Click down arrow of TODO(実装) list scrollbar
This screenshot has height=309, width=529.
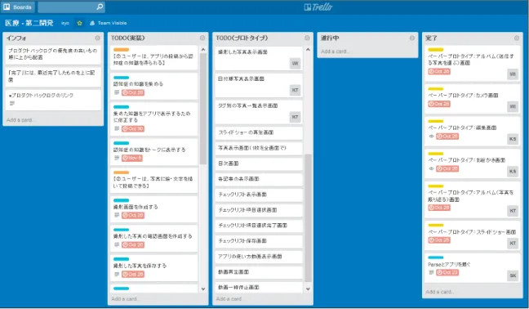[x=203, y=289]
